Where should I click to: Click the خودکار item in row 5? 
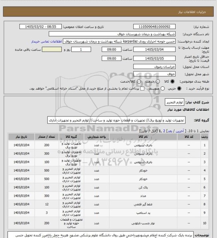[x=143, y=179]
